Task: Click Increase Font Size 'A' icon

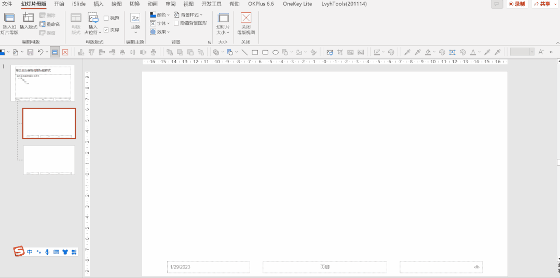Action: click(541, 52)
